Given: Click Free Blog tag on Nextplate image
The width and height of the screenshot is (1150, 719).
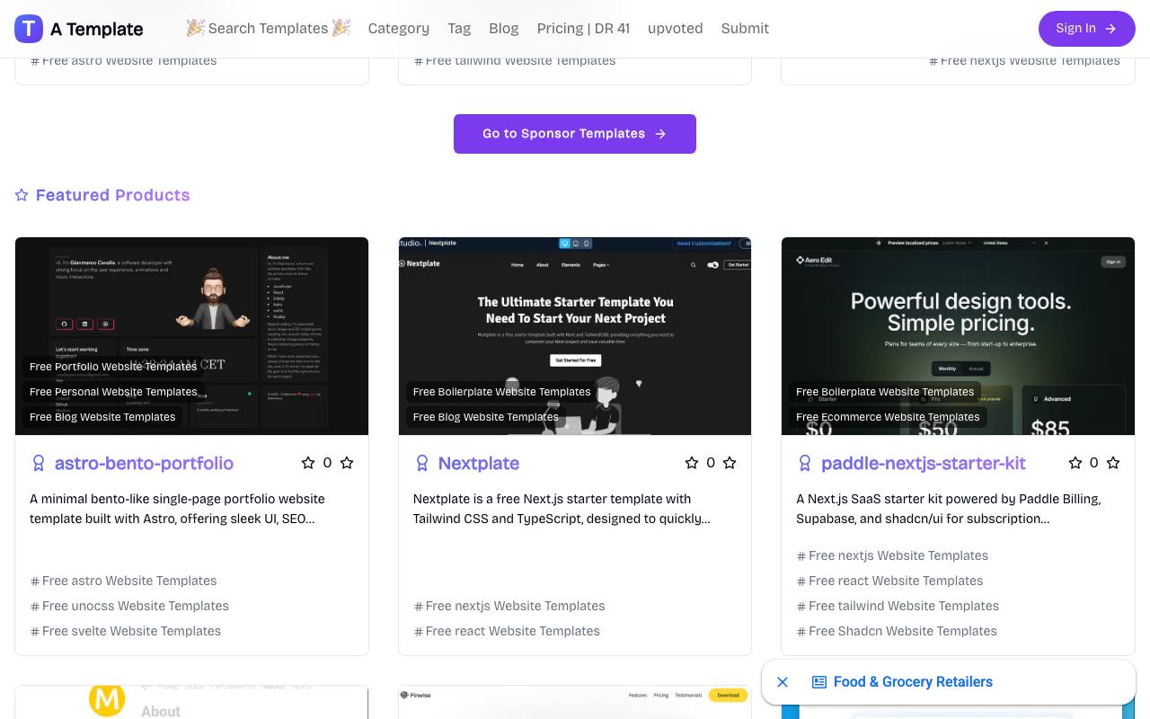Looking at the screenshot, I should pyautogui.click(x=486, y=417).
